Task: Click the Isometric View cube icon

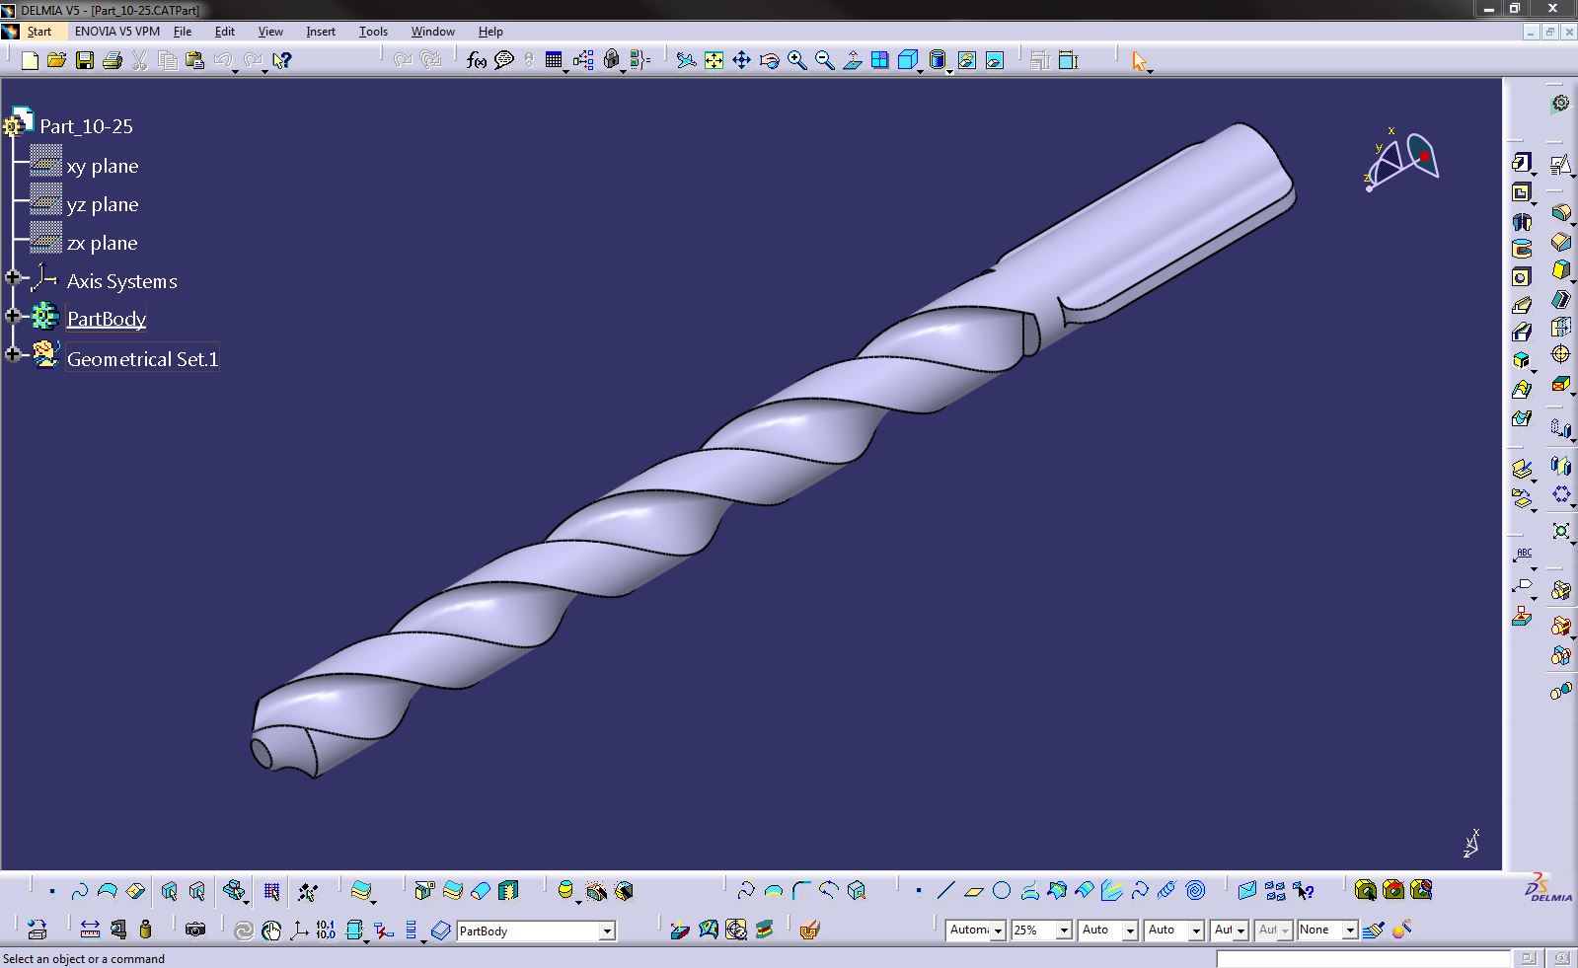Action: click(907, 61)
